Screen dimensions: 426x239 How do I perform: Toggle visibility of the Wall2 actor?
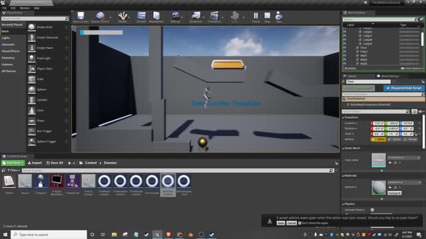tap(345, 60)
